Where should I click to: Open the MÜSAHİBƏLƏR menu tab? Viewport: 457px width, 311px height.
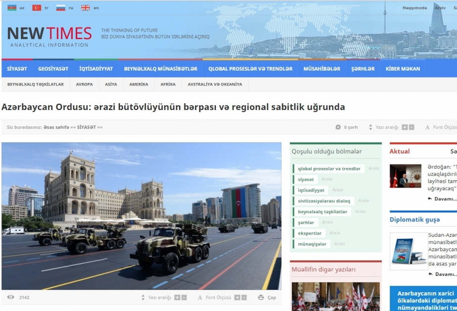click(x=322, y=69)
